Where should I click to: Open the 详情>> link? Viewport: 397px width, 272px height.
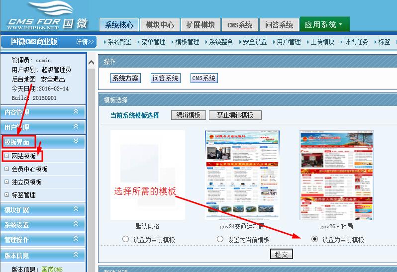[x=85, y=42]
